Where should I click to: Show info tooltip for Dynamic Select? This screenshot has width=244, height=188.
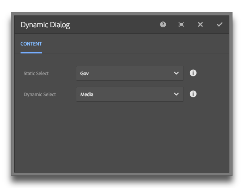point(193,94)
